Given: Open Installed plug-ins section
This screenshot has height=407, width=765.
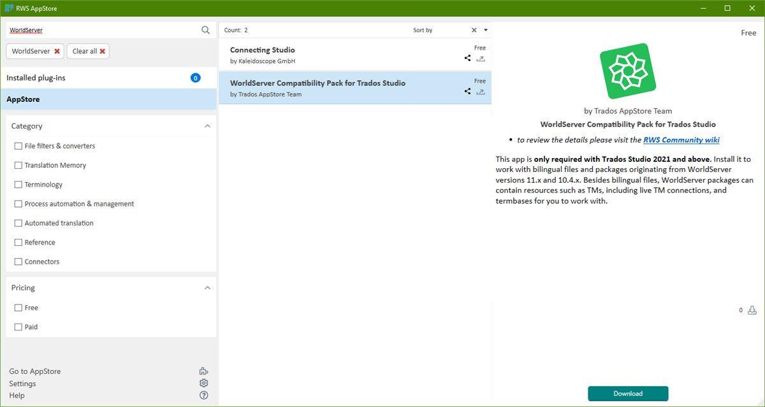Looking at the screenshot, I should tap(108, 78).
